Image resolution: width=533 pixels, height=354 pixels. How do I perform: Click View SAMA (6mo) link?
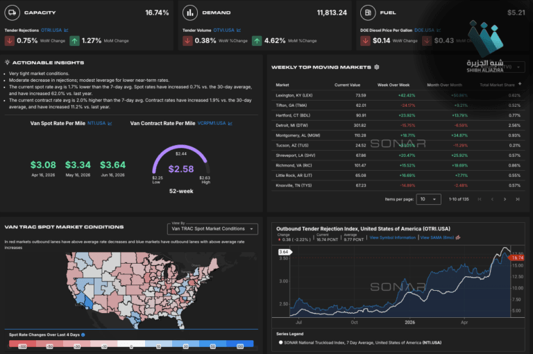437,237
